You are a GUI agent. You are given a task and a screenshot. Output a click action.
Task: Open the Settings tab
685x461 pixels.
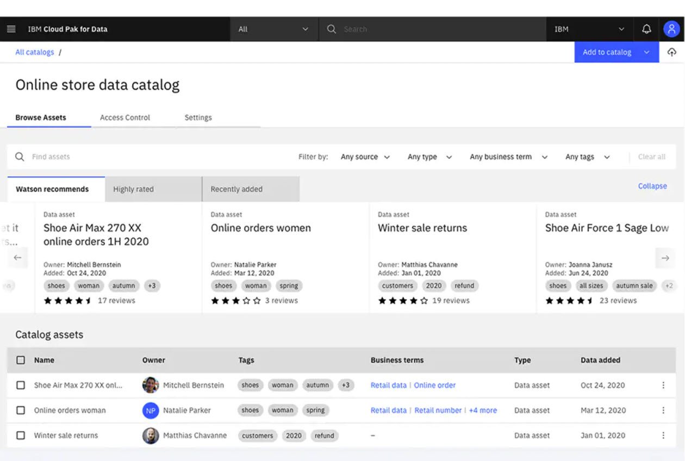[x=198, y=117]
